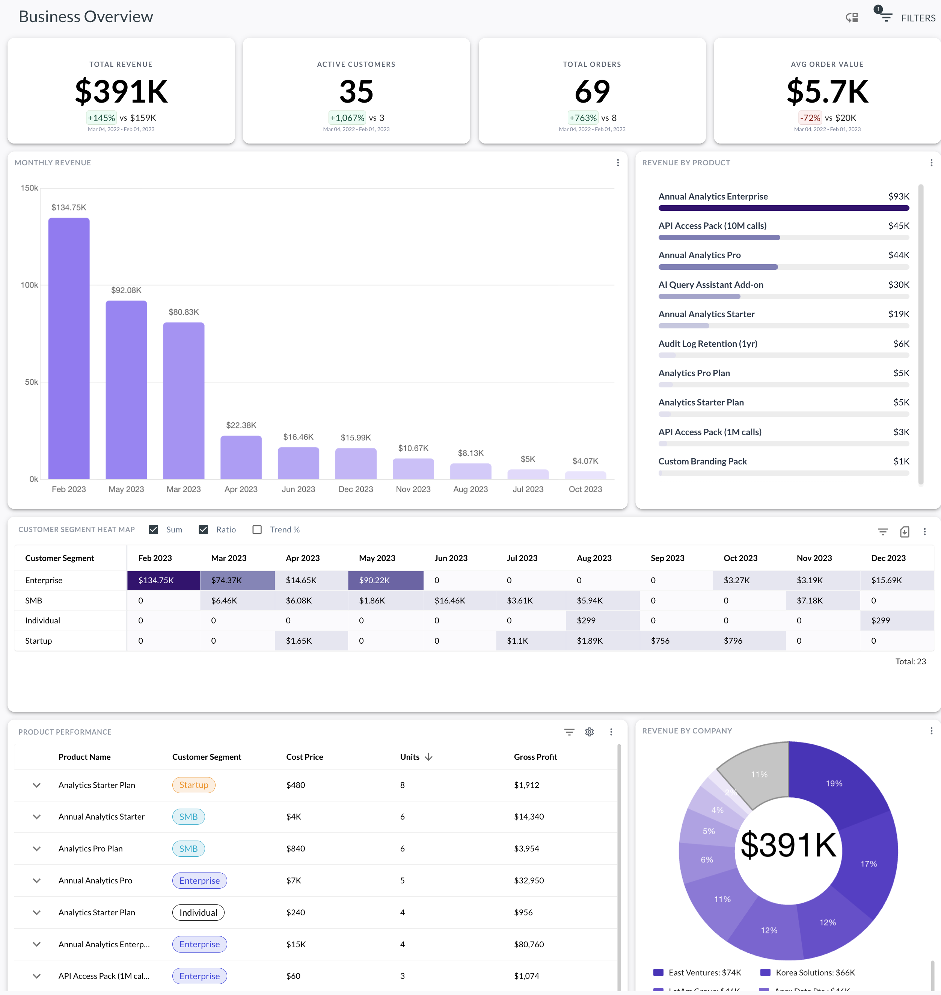Image resolution: width=941 pixels, height=995 pixels.
Task: Click the comment/annotation icon beside Filters
Action: [x=851, y=18]
